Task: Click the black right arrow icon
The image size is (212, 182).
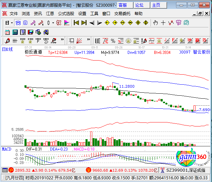Action: tap(100, 23)
